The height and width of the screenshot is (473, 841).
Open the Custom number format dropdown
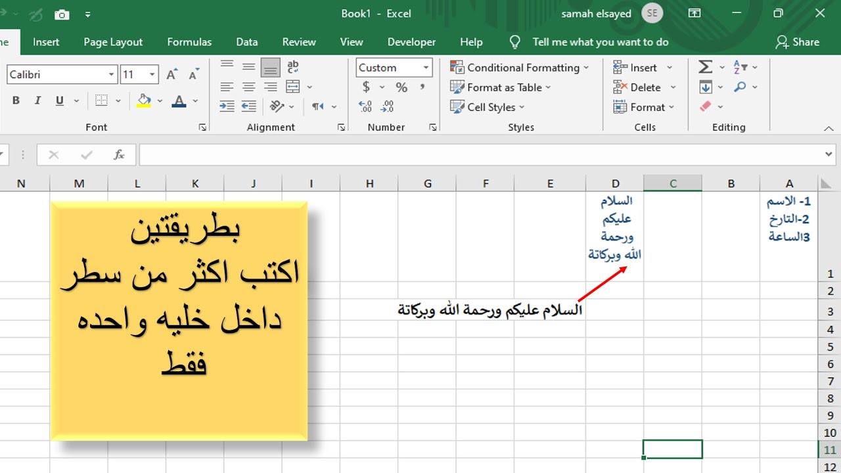(426, 68)
